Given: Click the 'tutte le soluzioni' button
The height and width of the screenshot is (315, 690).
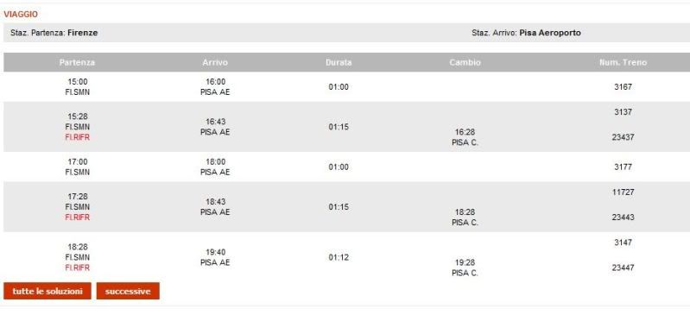Looking at the screenshot, I should point(47,291).
